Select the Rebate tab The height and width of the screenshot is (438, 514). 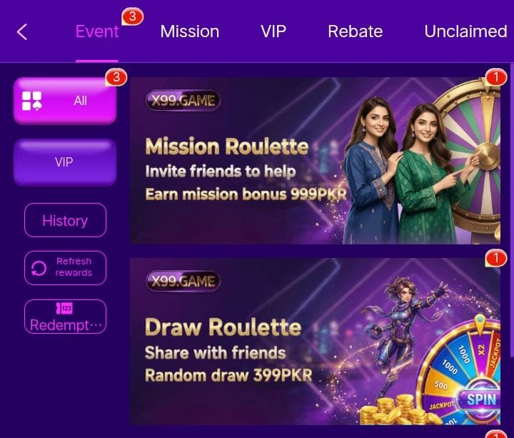point(356,31)
